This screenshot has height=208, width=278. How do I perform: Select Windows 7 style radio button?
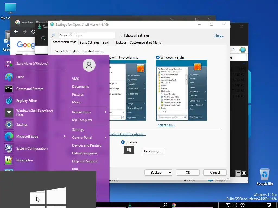pyautogui.click(x=158, y=57)
